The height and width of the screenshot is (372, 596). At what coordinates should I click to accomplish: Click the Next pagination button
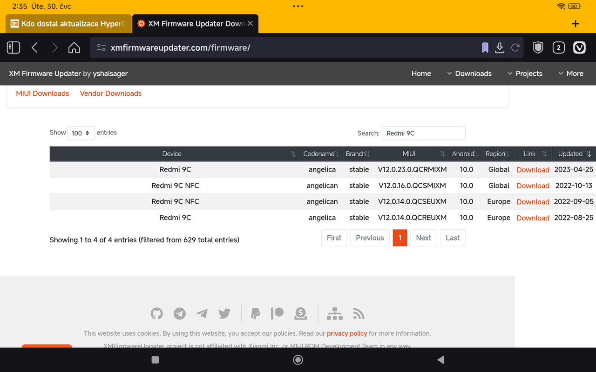(x=423, y=238)
